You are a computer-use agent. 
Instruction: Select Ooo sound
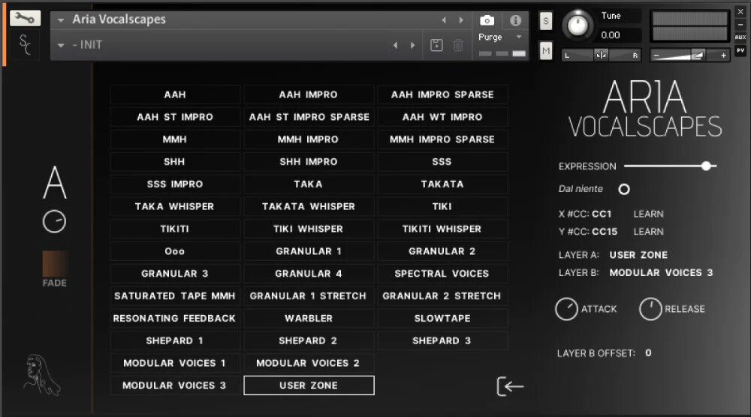click(x=175, y=251)
